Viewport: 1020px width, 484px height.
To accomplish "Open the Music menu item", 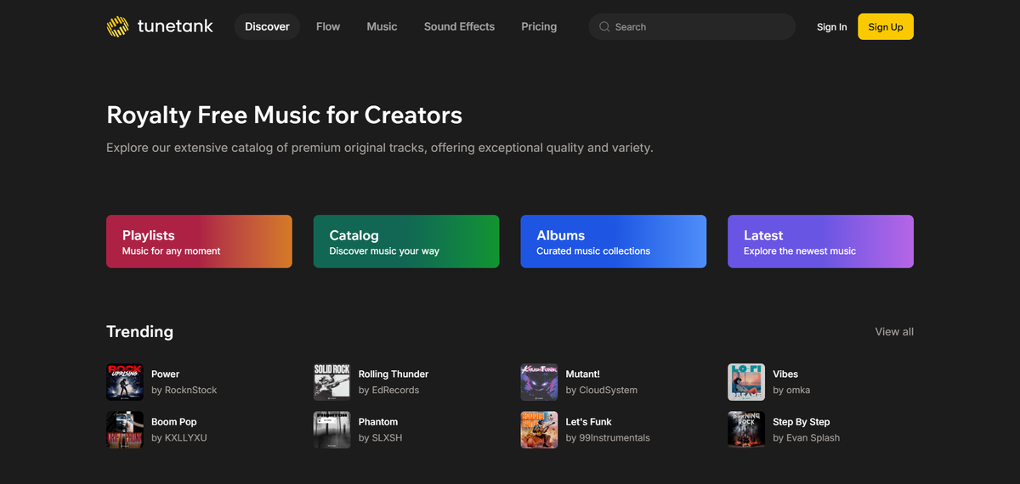I will pos(382,26).
